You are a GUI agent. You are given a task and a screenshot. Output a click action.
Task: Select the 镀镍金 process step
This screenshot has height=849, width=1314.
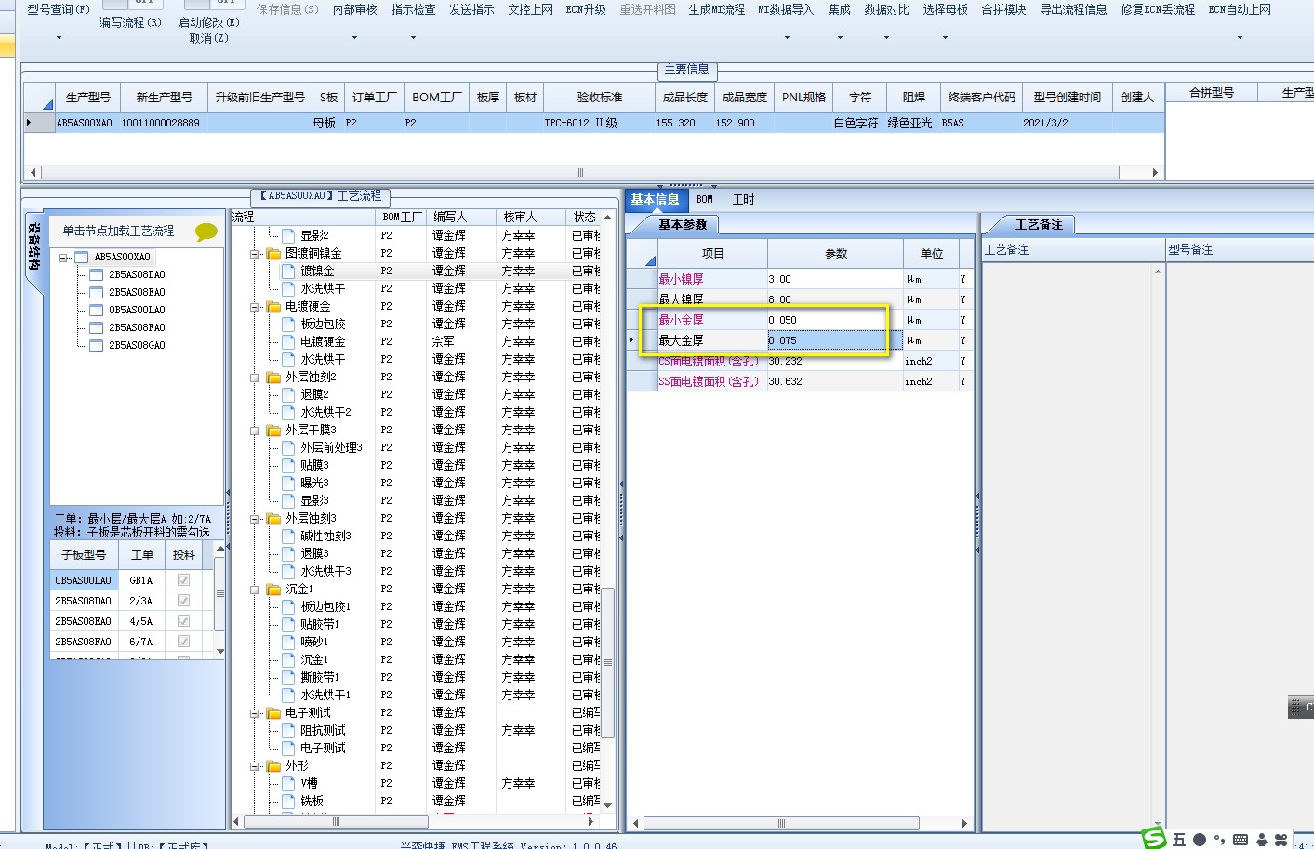317,271
